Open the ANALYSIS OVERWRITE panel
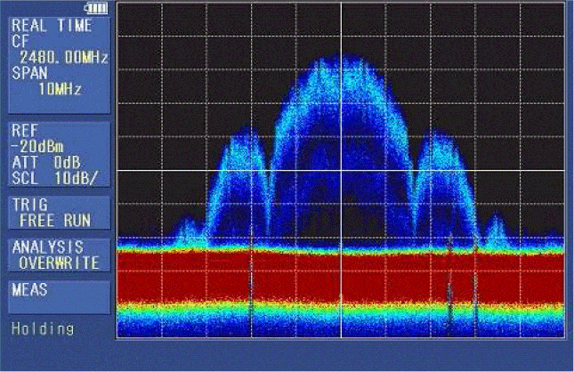Screen dimensions: 574x372 pos(60,255)
